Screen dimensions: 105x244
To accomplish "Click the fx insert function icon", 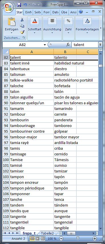I will coord(68,45).
